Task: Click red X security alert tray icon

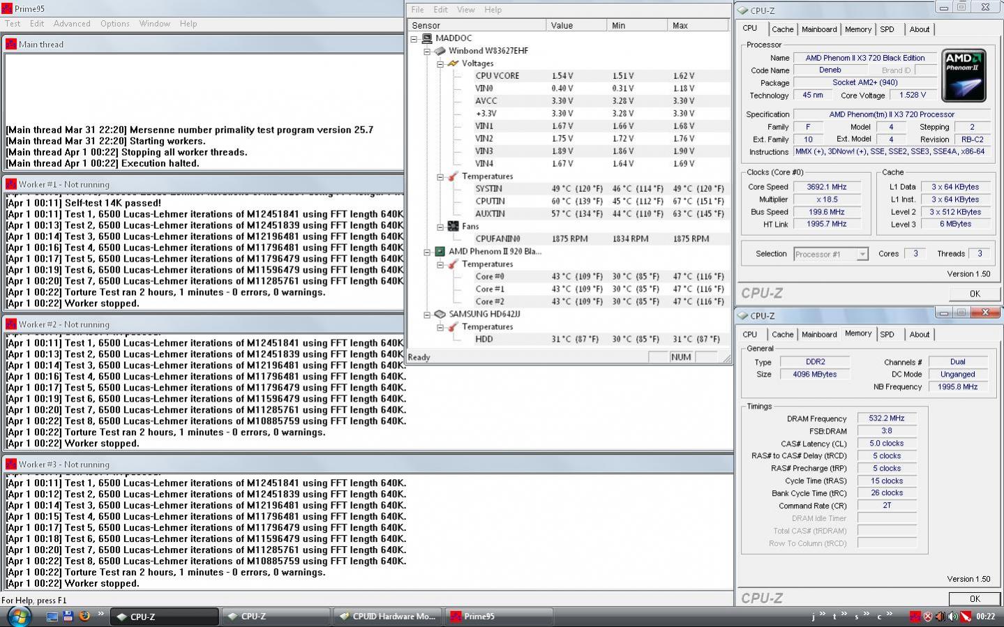Action: [x=928, y=617]
